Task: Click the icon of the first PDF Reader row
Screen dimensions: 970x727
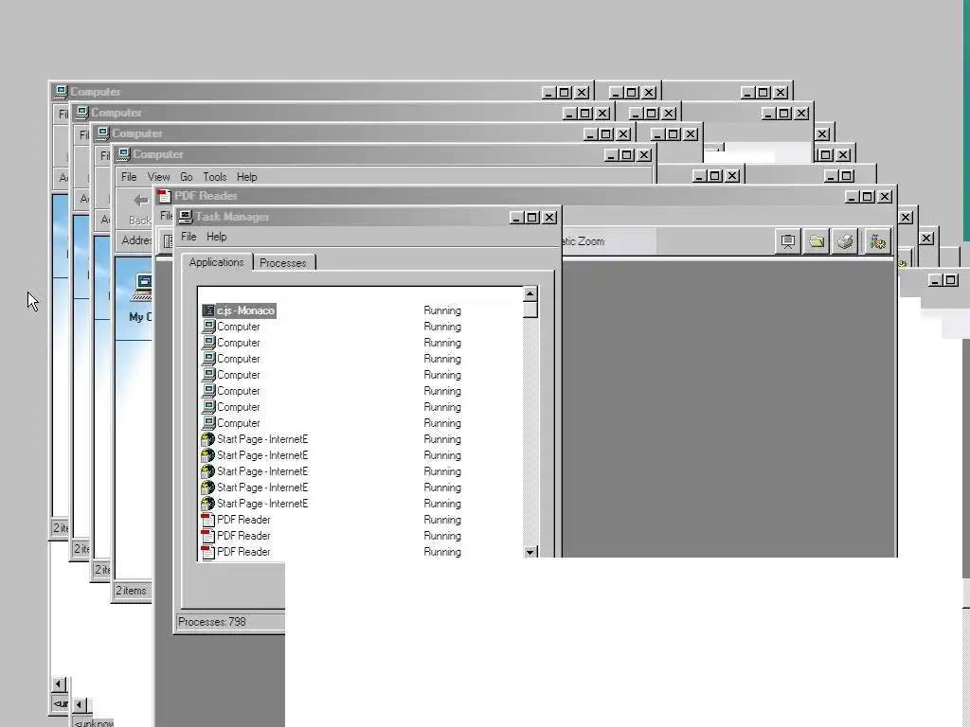Action: (x=208, y=520)
